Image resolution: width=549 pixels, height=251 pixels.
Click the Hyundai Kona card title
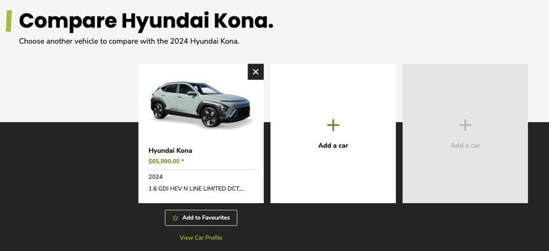(170, 151)
